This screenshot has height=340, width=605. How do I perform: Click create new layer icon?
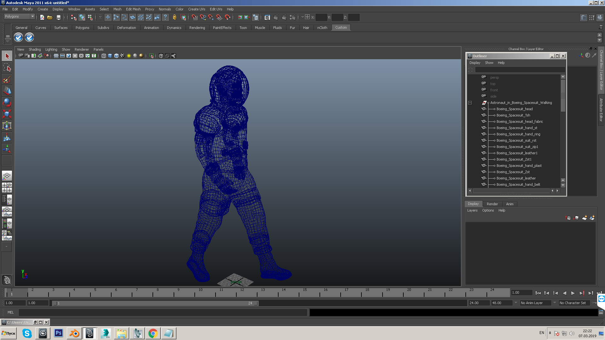(585, 218)
